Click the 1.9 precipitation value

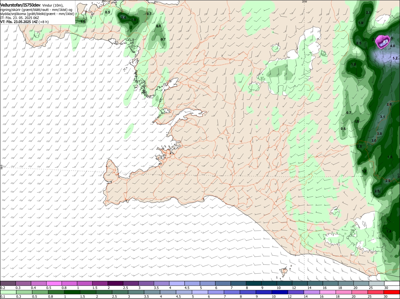pyautogui.click(x=361, y=23)
